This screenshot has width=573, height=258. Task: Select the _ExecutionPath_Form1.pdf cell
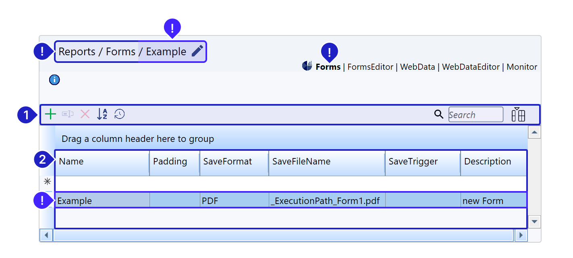click(x=327, y=200)
